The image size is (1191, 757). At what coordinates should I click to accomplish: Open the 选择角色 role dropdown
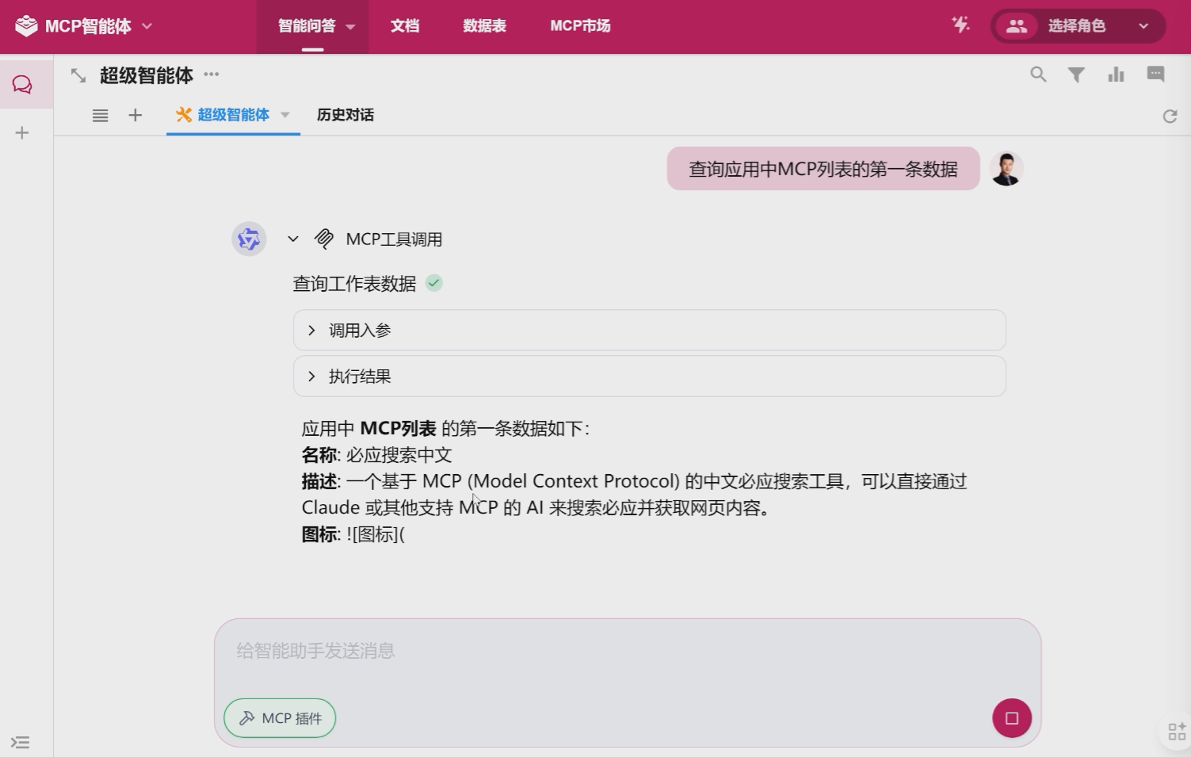click(1078, 26)
